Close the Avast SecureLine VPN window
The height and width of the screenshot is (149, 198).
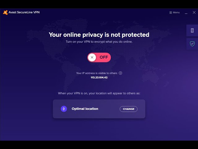pos(194,12)
